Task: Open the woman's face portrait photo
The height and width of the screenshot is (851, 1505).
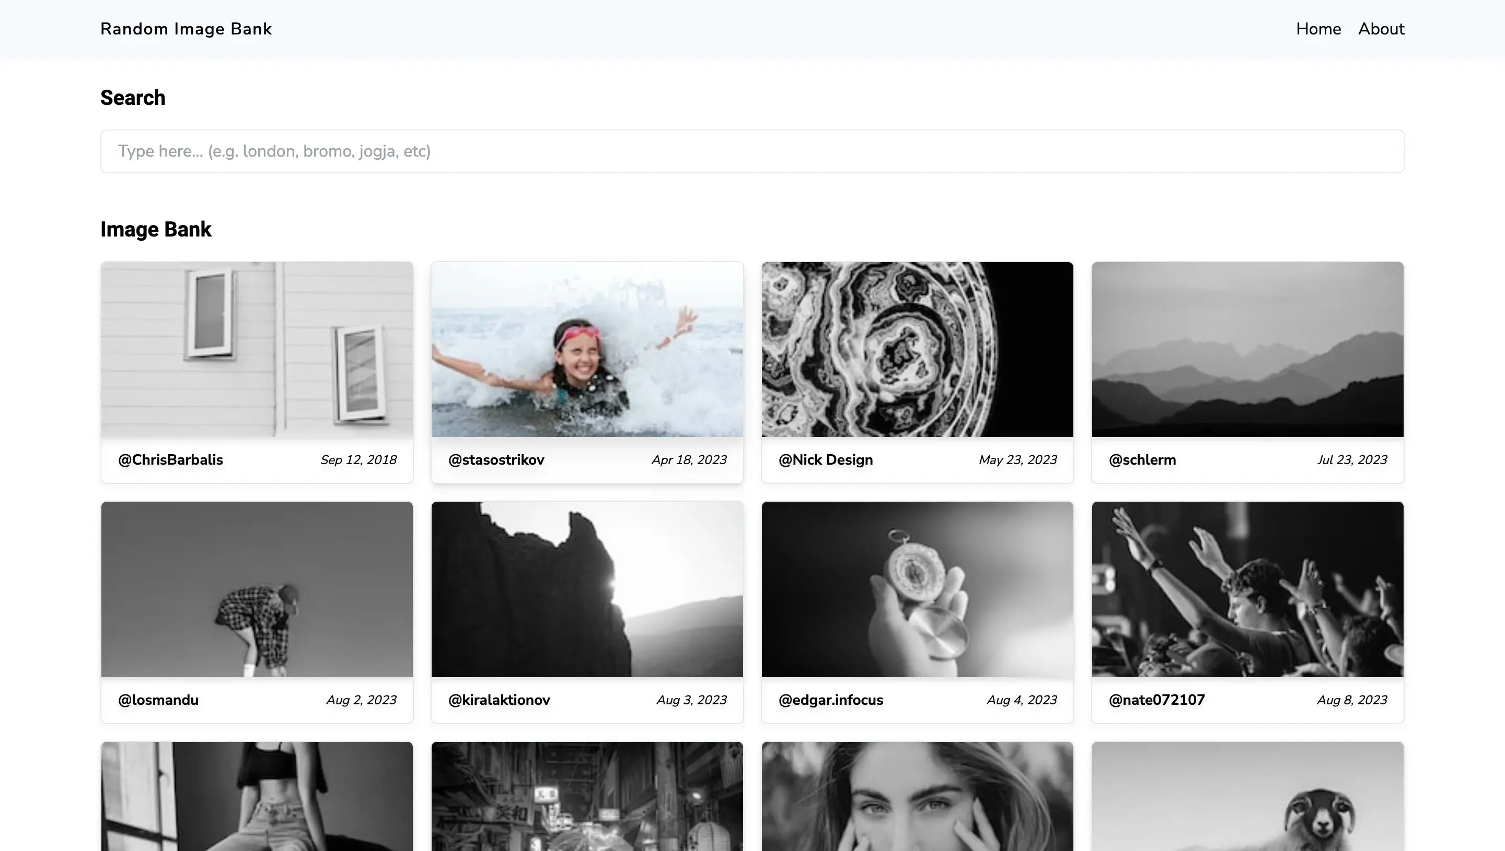Action: (917, 797)
